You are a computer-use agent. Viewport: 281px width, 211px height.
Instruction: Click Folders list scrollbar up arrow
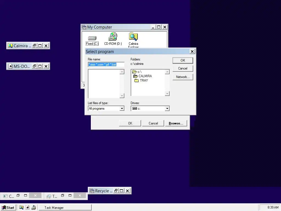(x=167, y=72)
